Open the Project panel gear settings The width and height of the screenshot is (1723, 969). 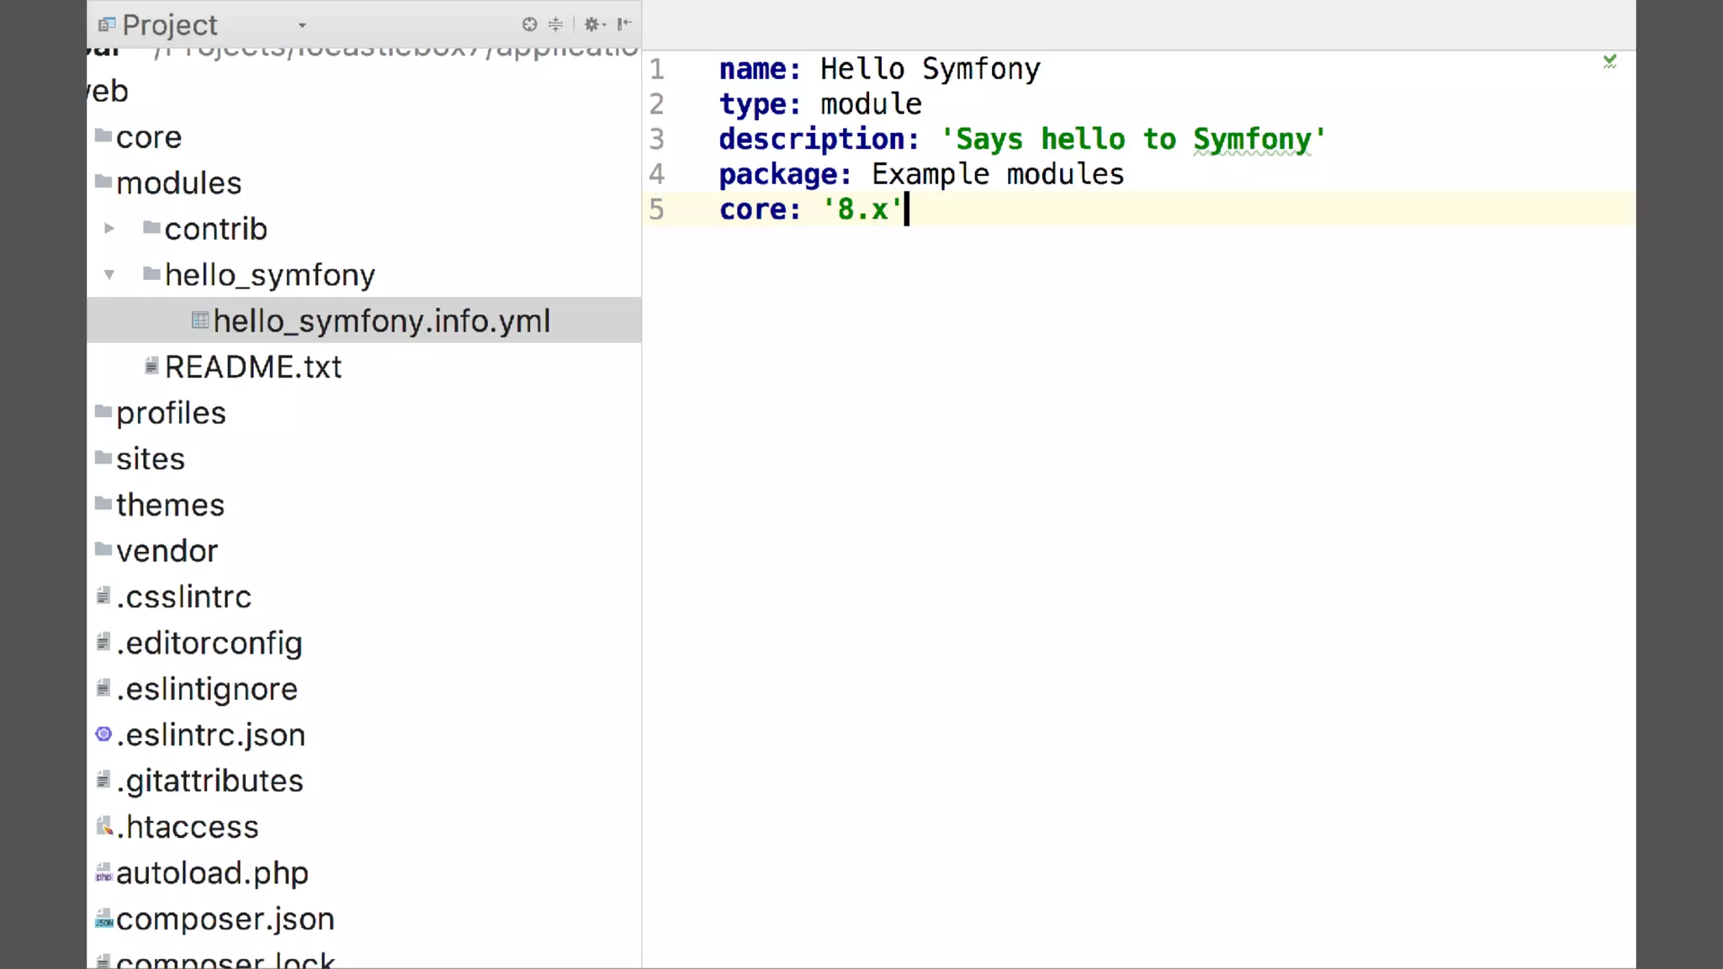(594, 24)
